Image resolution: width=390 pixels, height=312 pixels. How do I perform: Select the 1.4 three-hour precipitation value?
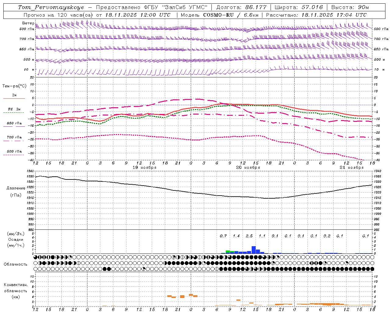click(236, 236)
